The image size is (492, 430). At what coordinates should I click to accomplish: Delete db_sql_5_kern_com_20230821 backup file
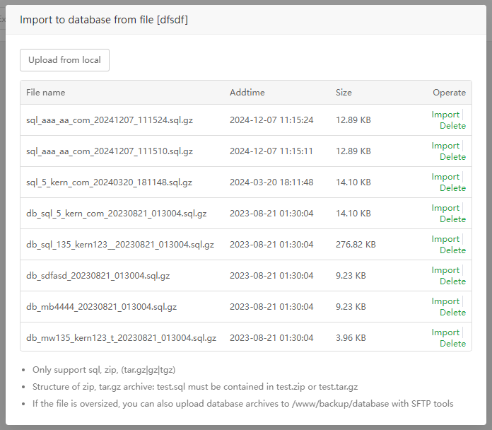452,219
